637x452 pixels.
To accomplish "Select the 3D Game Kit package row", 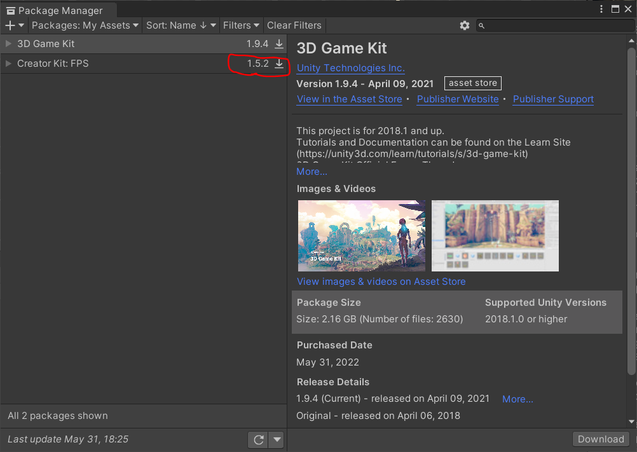I will (x=144, y=44).
